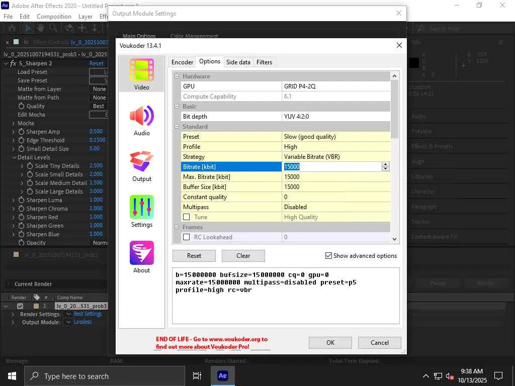
Task: Collapse the Hardware group
Action: (177, 76)
